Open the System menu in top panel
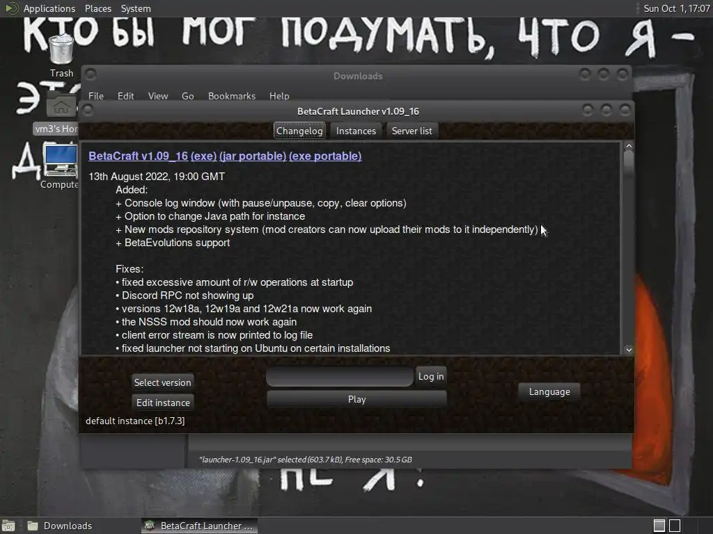Viewport: 713px width, 534px height. coord(136,8)
